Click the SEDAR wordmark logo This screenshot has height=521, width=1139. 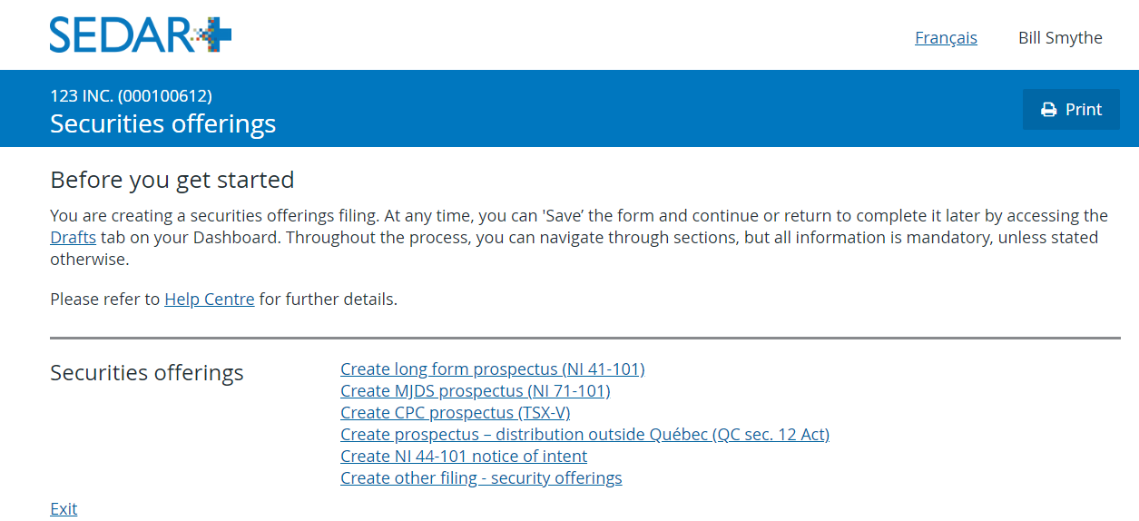tap(141, 35)
